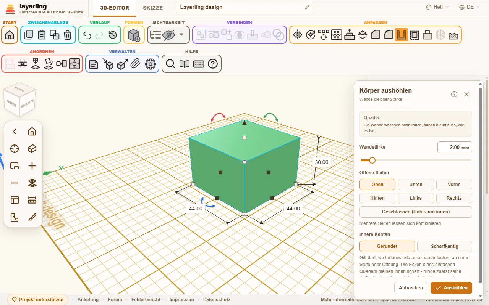Toggle the Links open side option
Screen dimensions: 489x305
[416, 198]
